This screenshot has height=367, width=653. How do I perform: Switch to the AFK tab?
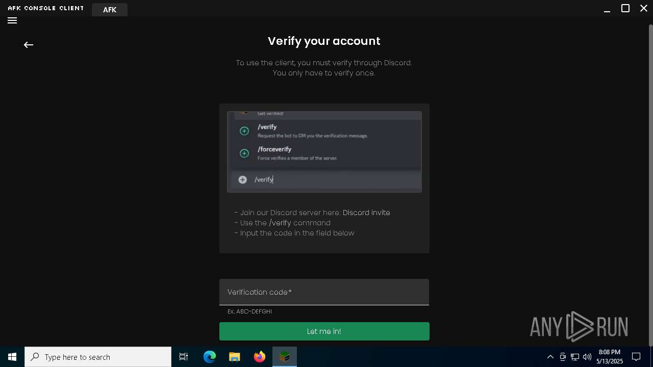coord(110,10)
